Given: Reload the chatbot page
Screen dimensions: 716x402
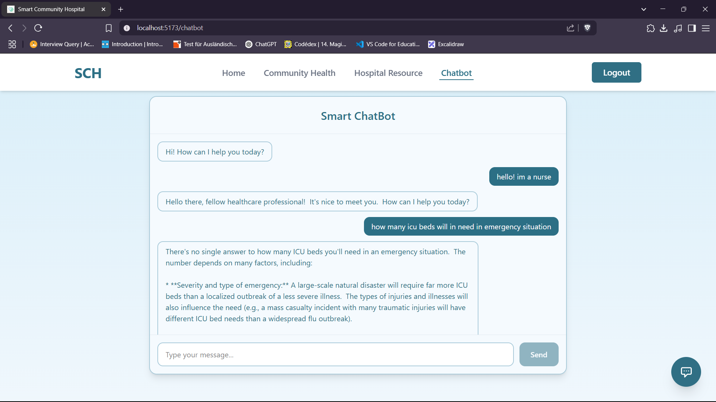Looking at the screenshot, I should point(38,28).
